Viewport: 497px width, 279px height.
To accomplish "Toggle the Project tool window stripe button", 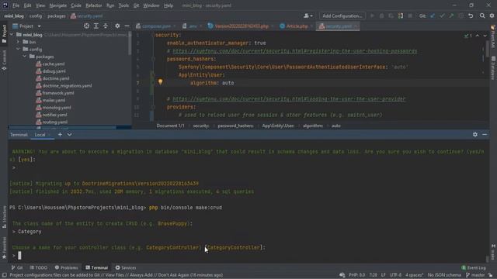I will (4, 34).
